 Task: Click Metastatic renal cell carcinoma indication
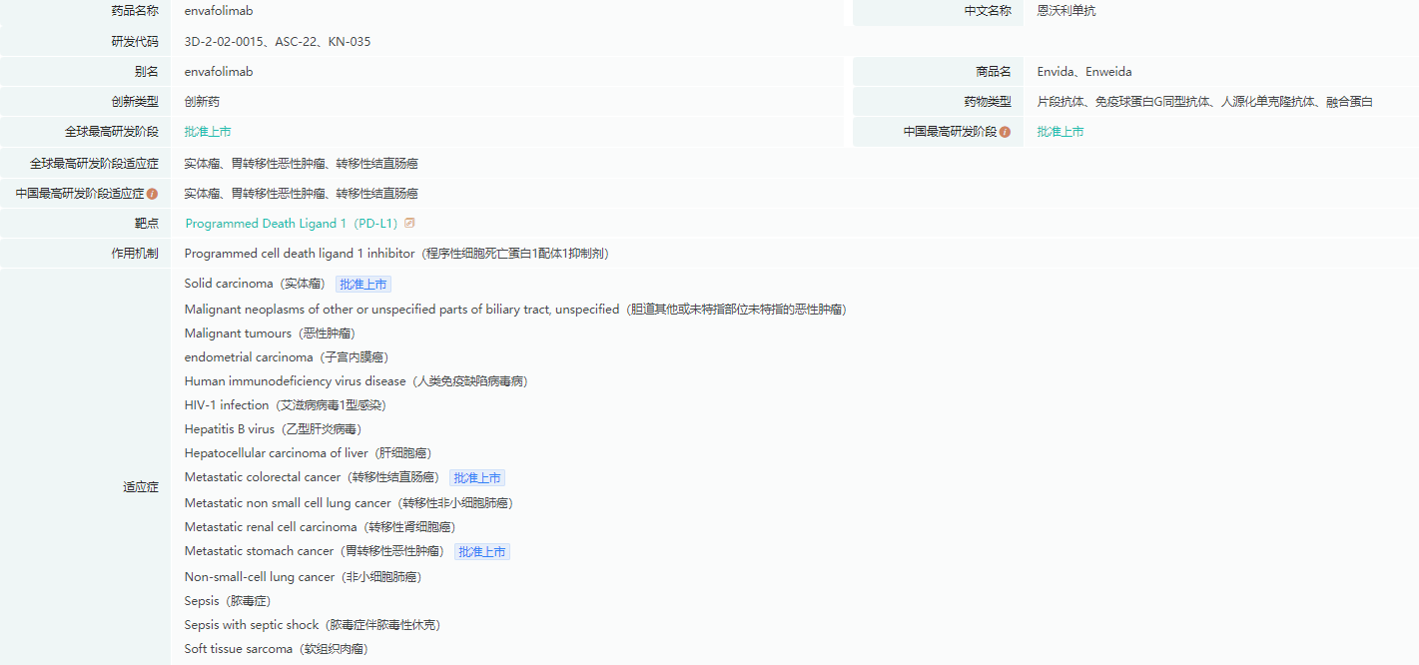coord(320,527)
